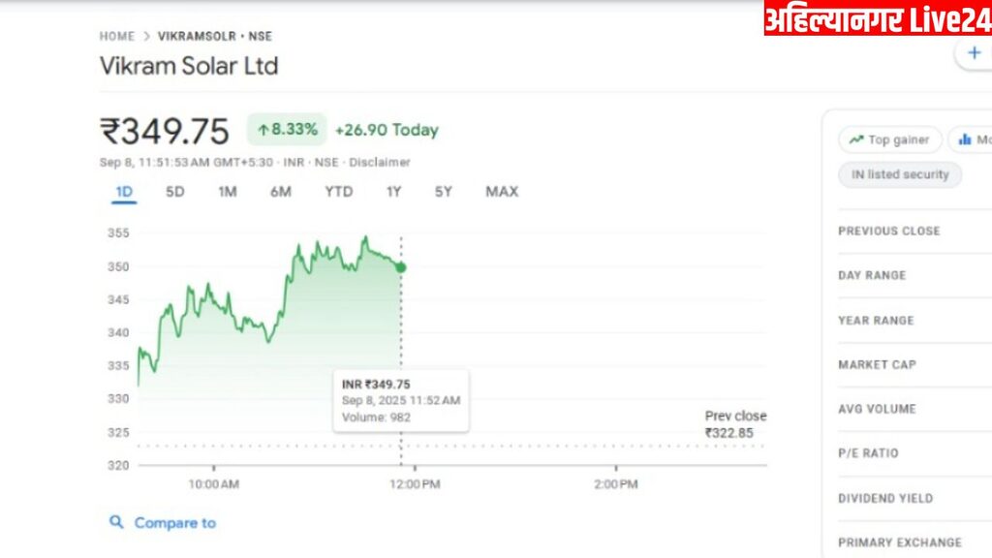This screenshot has height=558, width=992.
Task: Click the Compare to link
Action: click(174, 523)
